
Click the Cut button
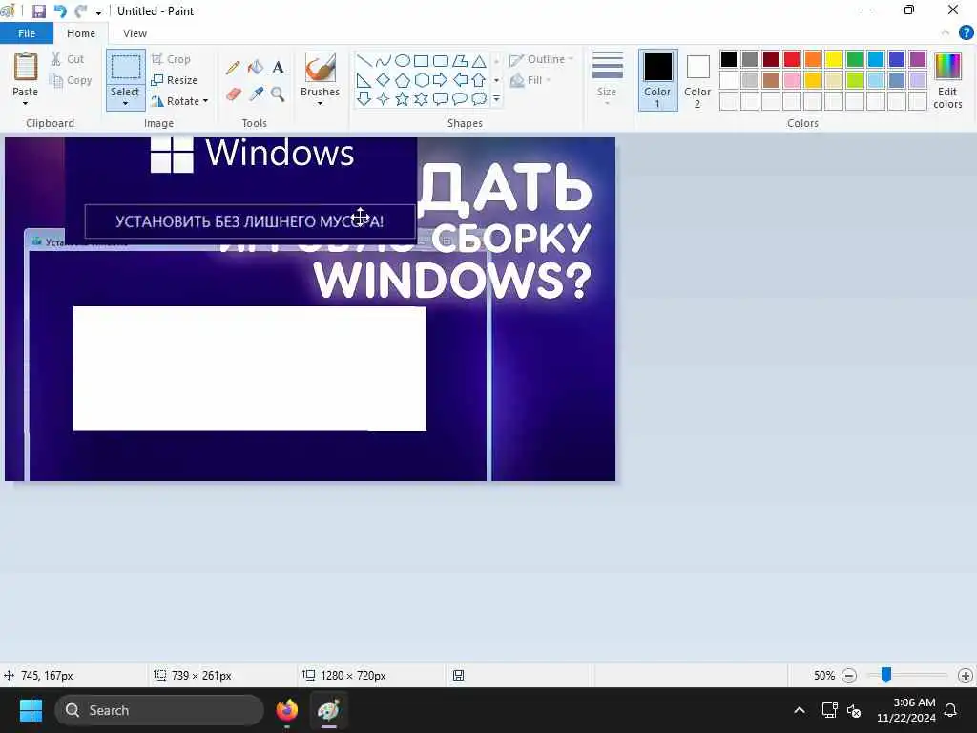tap(68, 59)
